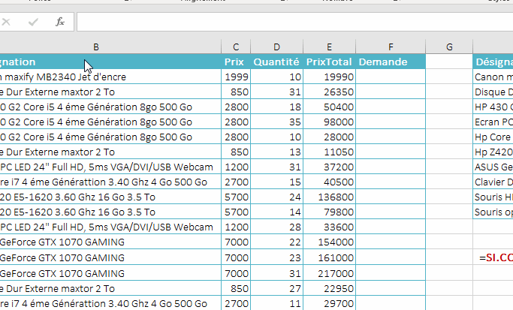This screenshot has width=513, height=310.
Task: Select the PrixTotal cell 28000
Action: pyautogui.click(x=329, y=137)
